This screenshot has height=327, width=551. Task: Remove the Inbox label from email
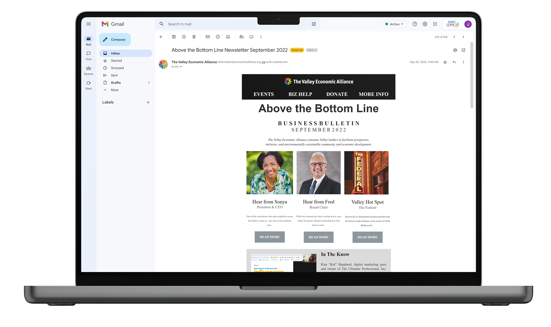(x=316, y=50)
